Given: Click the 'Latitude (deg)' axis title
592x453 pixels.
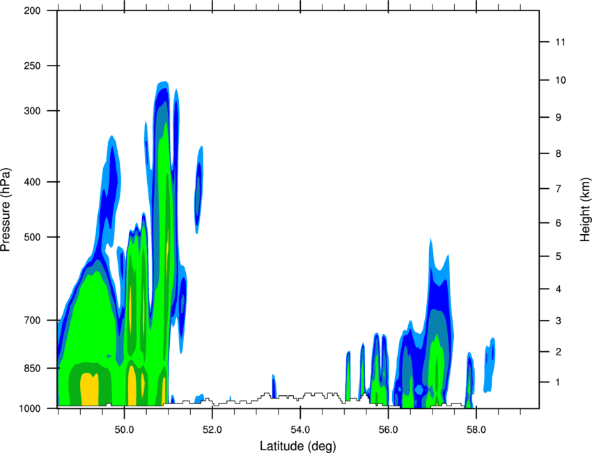Looking at the screenshot, I should point(298,446).
